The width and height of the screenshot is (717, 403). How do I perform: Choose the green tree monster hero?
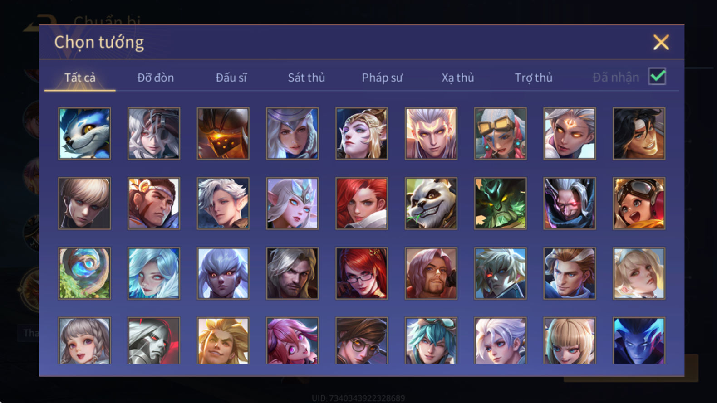(x=500, y=203)
